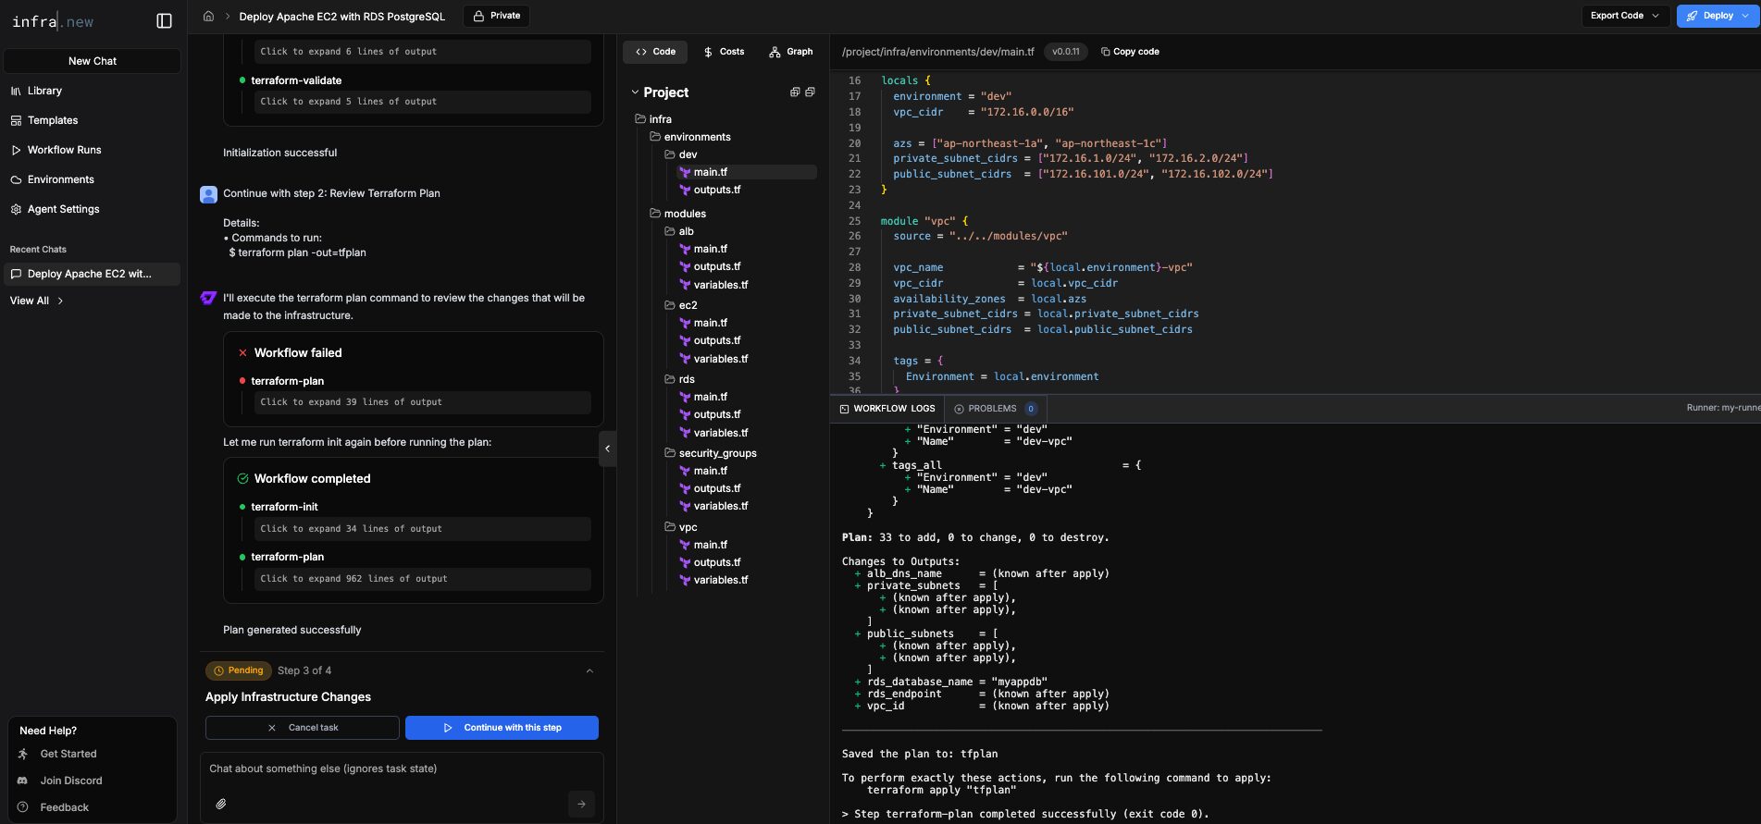Collapse the vpc module folder
Image resolution: width=1761 pixels, height=824 pixels.
click(x=681, y=527)
